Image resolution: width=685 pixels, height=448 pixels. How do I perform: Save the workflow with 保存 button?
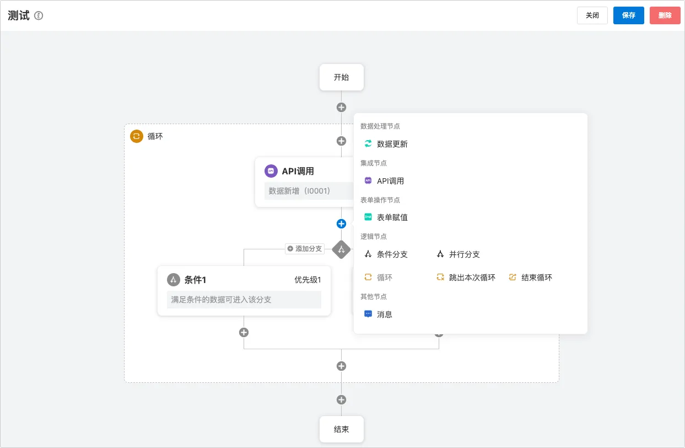629,15
